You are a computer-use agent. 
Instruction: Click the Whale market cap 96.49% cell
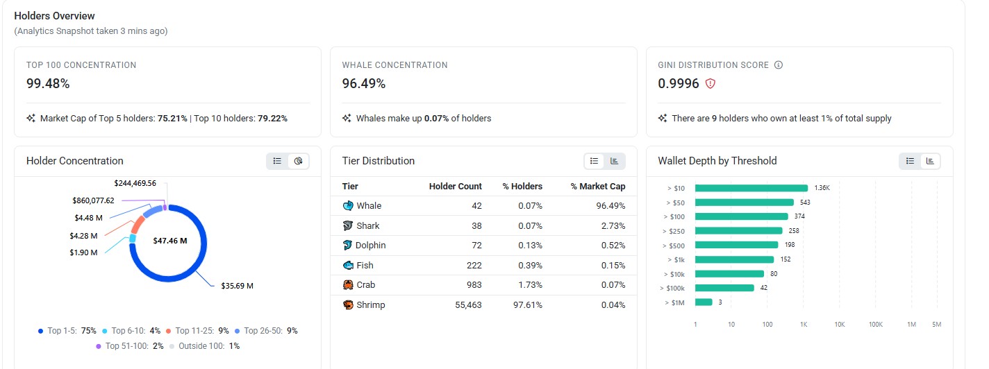click(x=609, y=206)
